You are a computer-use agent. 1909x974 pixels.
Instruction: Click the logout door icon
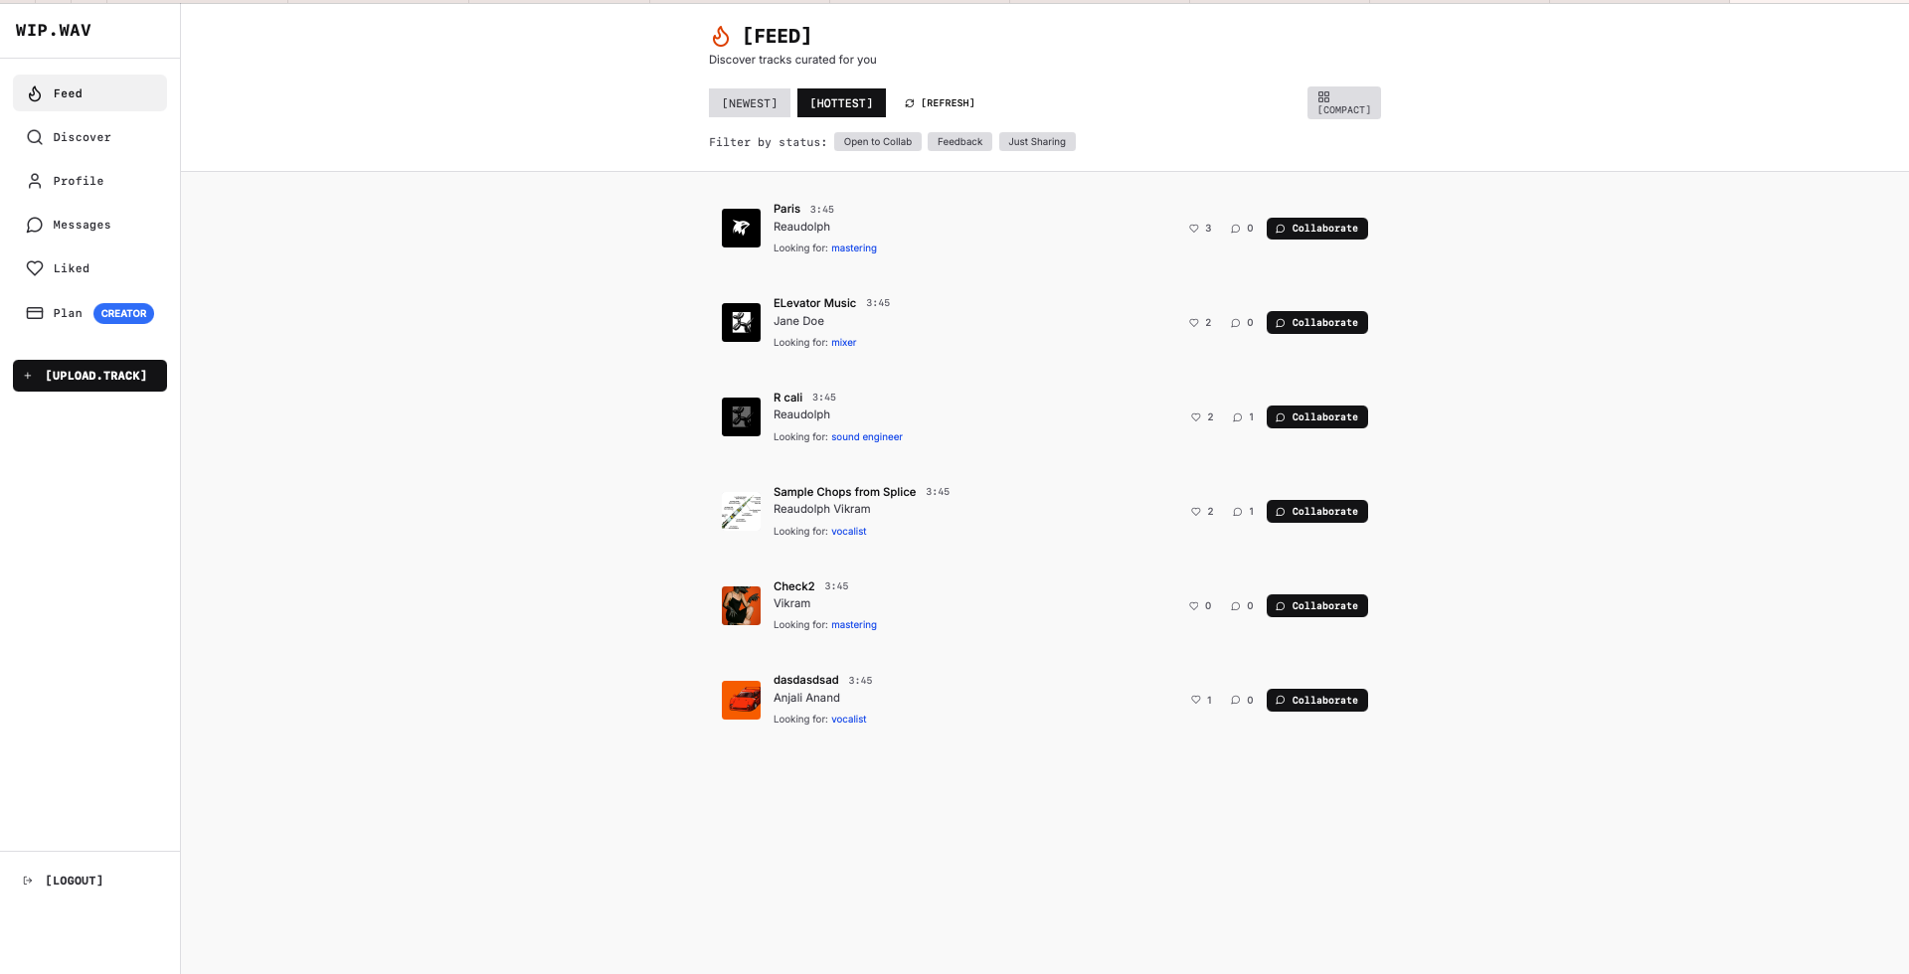(26, 881)
